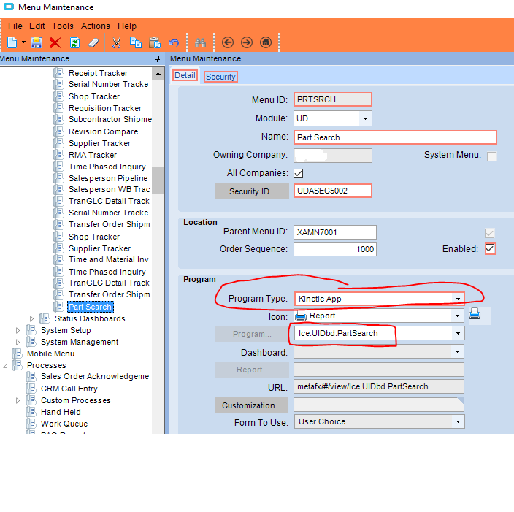Image resolution: width=514 pixels, height=512 pixels.
Task: Click the Copy toolbar icon
Action: coord(136,42)
